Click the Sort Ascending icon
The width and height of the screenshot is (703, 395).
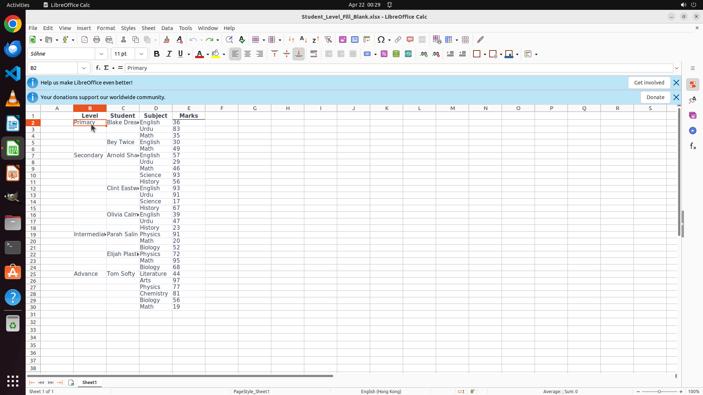[303, 39]
